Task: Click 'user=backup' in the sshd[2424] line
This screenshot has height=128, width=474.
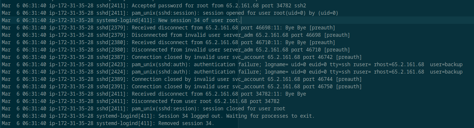Action: (x=446, y=72)
